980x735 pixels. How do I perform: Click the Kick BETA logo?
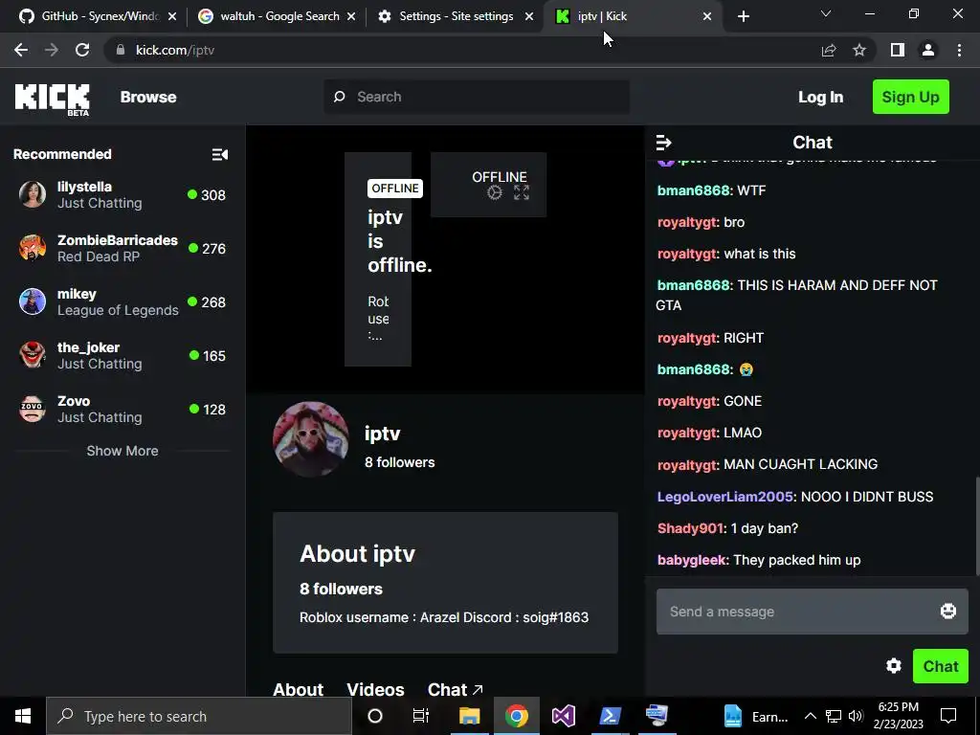[x=53, y=99]
